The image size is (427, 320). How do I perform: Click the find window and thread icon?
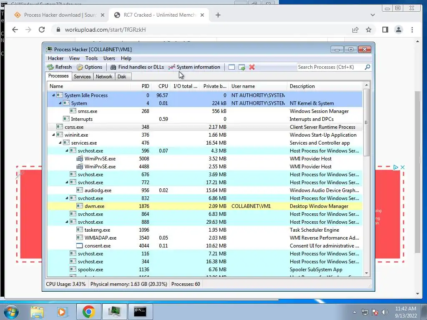(241, 67)
